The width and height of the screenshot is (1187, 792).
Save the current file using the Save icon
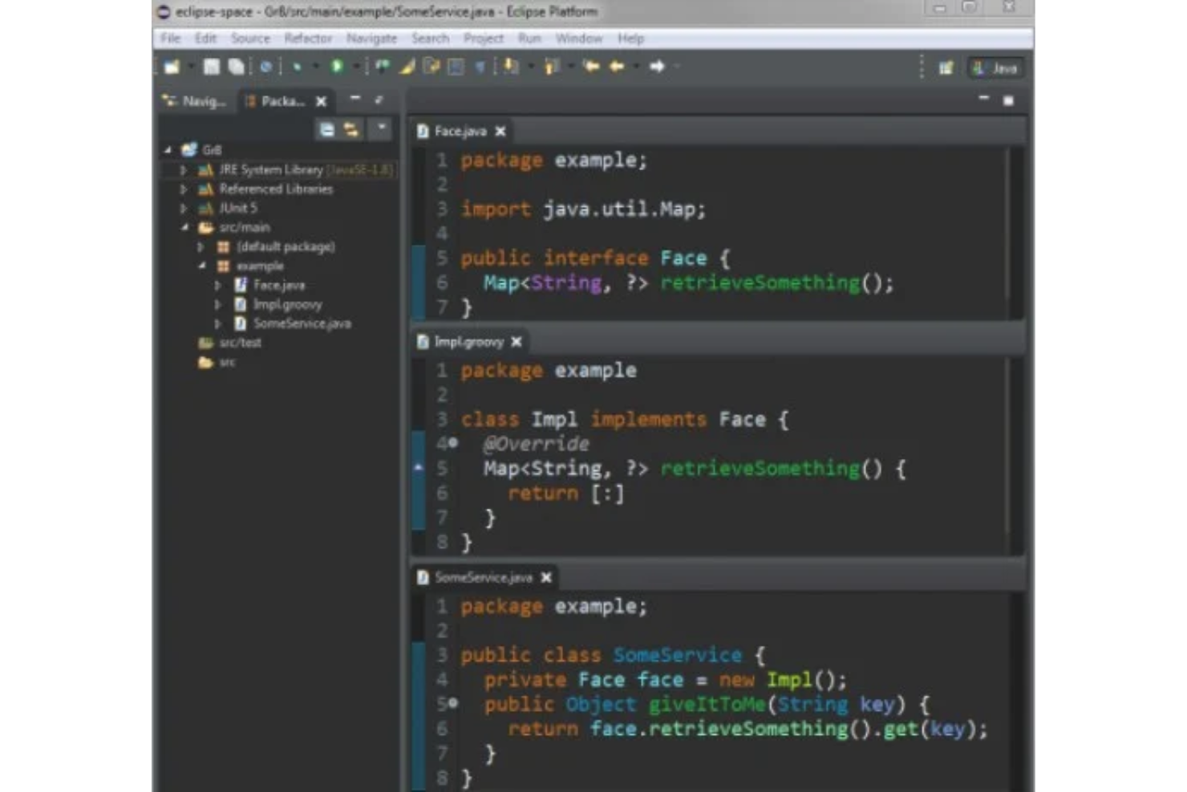coord(211,67)
